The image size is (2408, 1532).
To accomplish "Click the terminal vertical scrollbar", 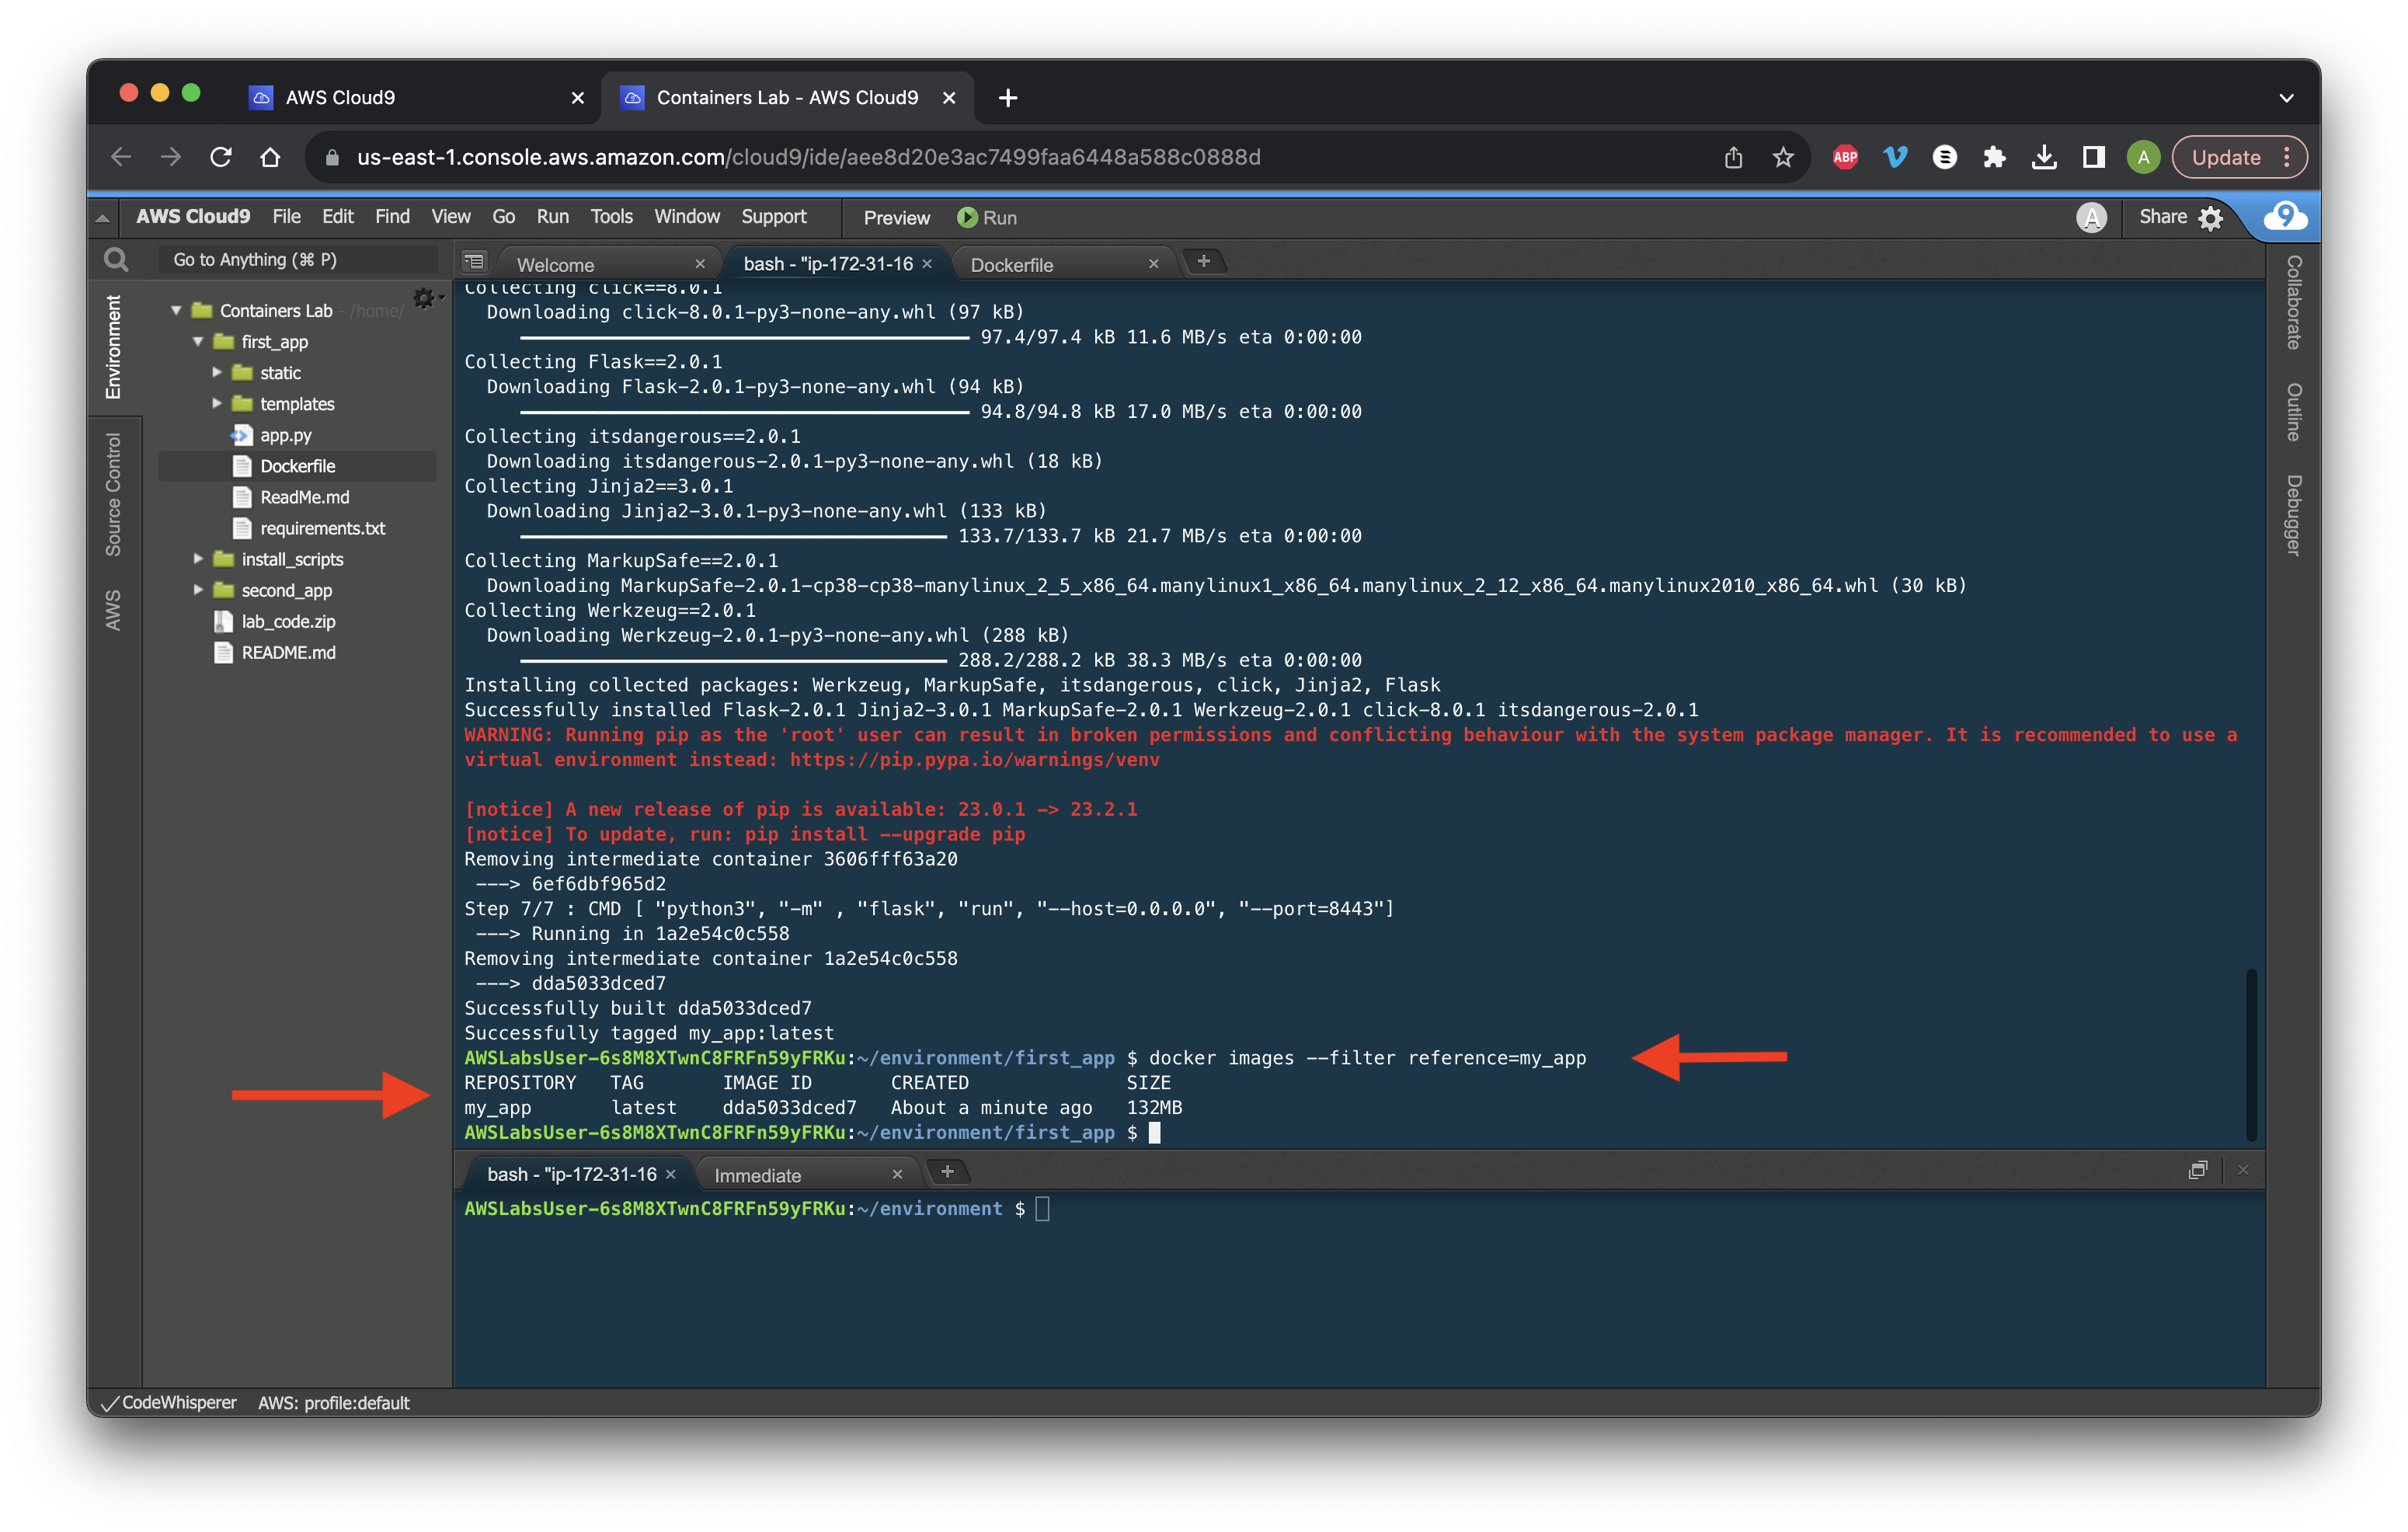I will (2251, 1054).
